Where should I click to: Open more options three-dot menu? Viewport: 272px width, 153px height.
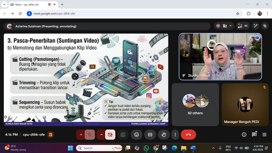[x=175, y=135]
